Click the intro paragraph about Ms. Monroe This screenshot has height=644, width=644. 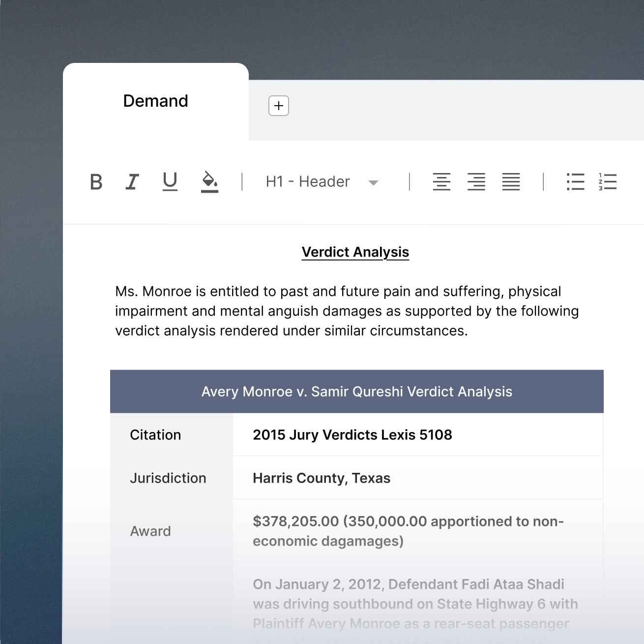point(347,311)
